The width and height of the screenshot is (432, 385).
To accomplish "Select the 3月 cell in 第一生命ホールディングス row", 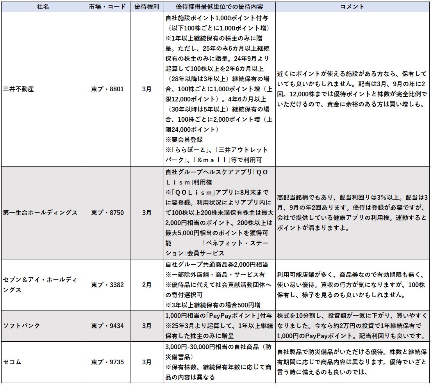I will 147,213.
